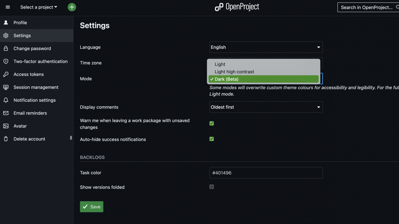399x224 pixels.
Task: Click the Time zone label
Action: [x=91, y=63]
